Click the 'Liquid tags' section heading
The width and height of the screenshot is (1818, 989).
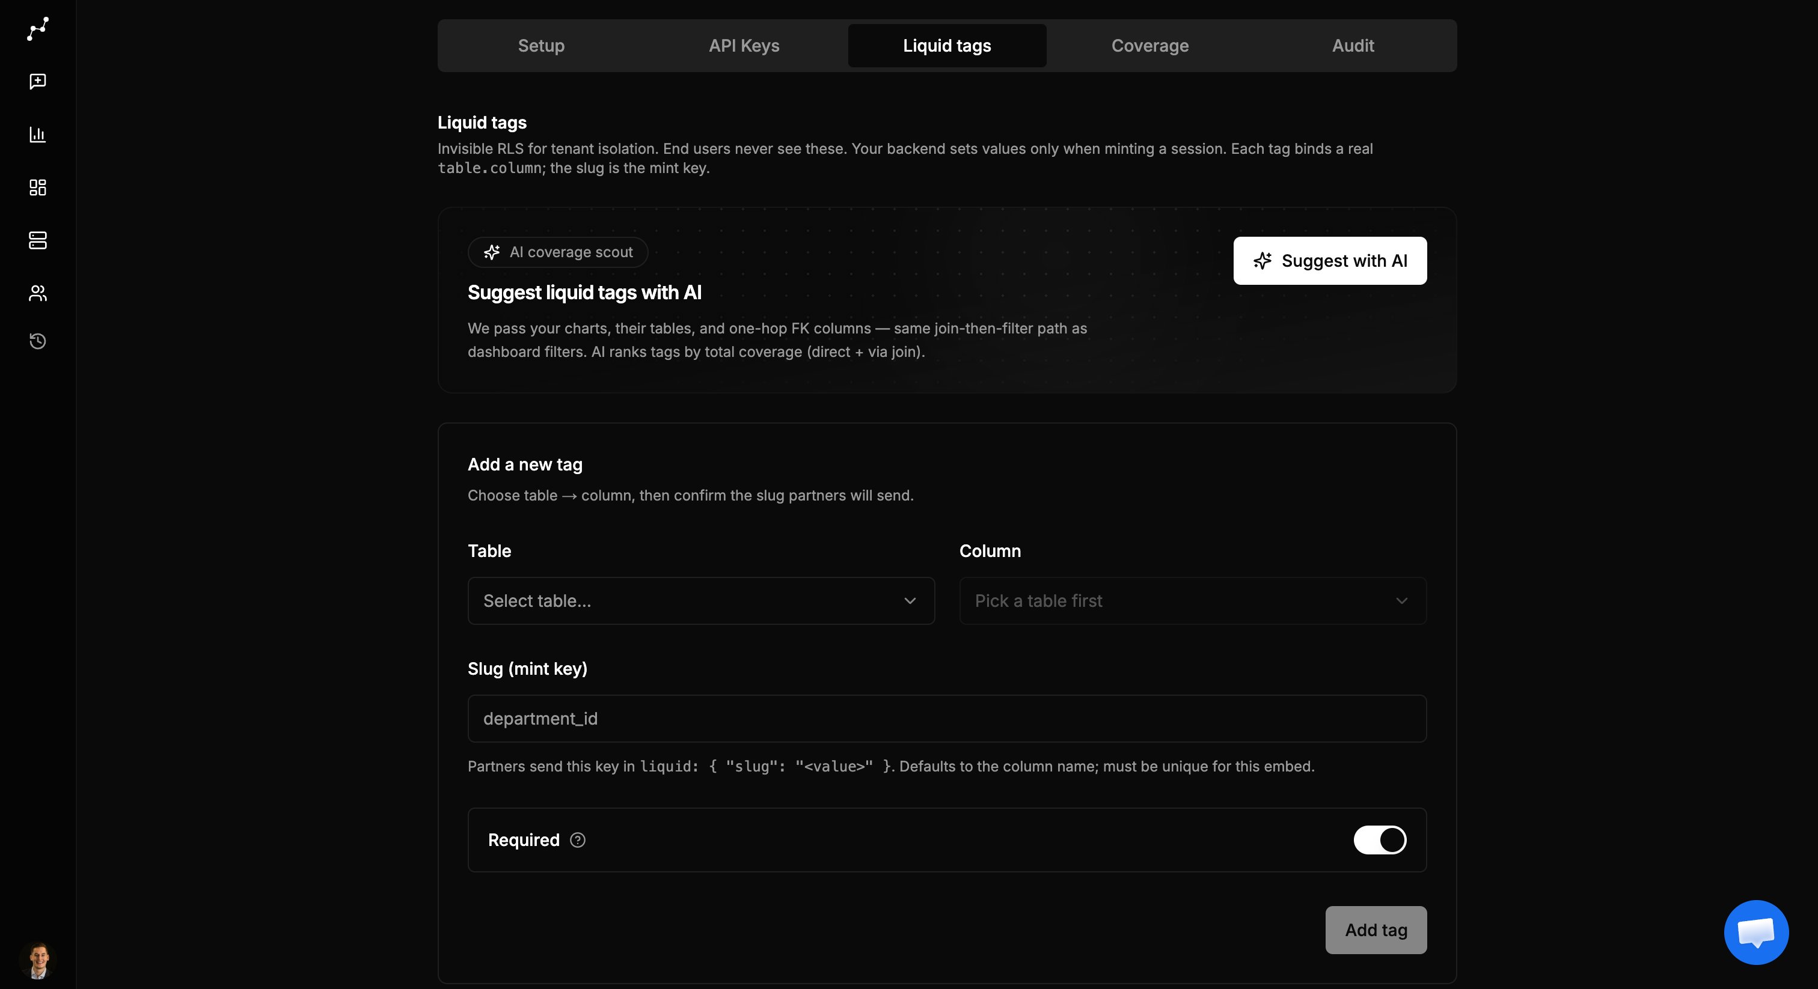(482, 123)
